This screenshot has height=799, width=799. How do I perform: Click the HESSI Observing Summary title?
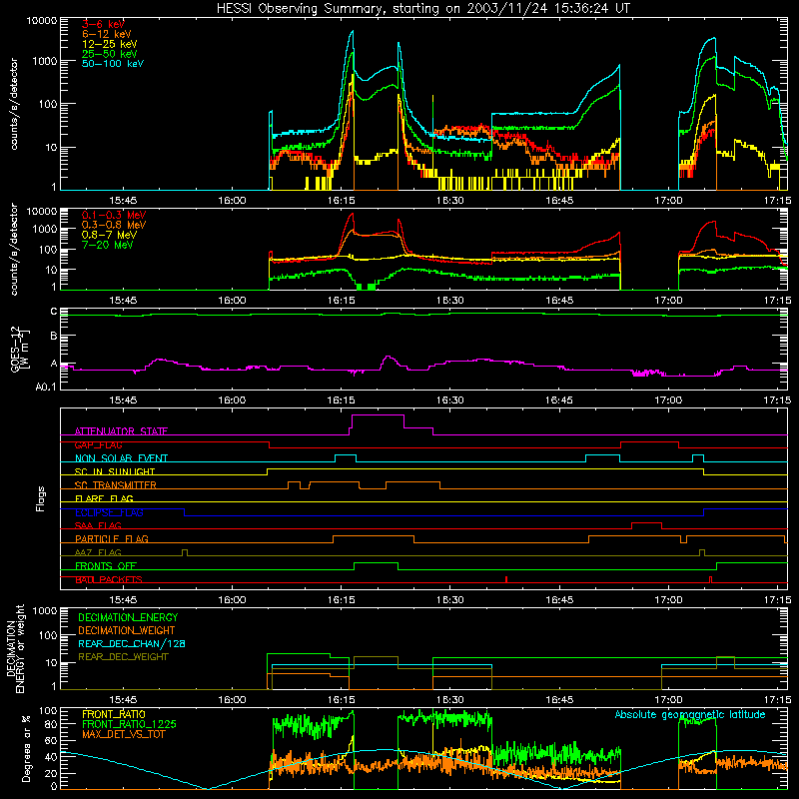(423, 8)
